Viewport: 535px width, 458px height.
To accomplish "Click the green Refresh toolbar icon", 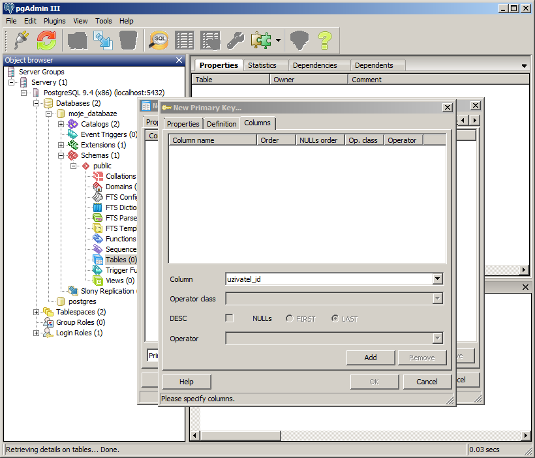I will [x=46, y=40].
